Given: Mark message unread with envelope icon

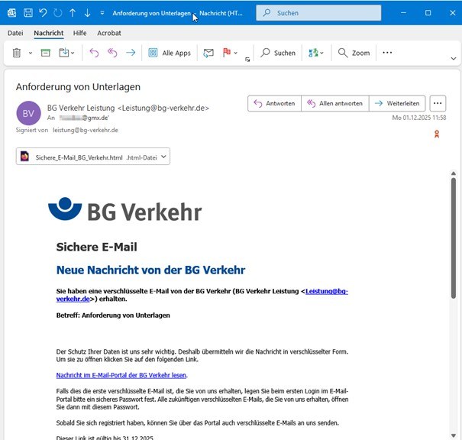Looking at the screenshot, I should [208, 53].
